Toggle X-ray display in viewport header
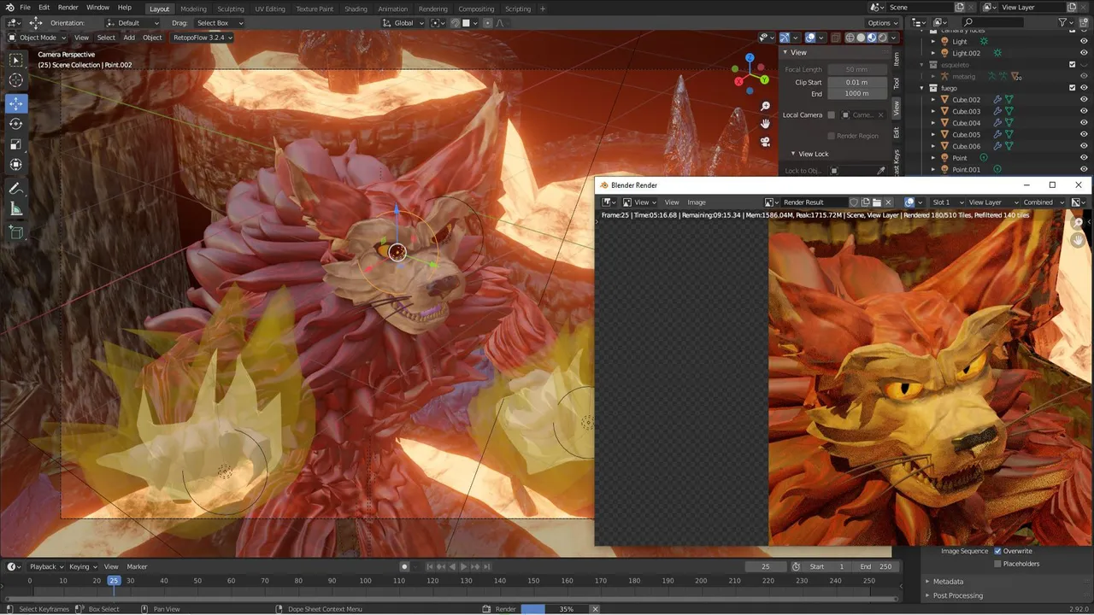1094x615 pixels. click(x=834, y=38)
